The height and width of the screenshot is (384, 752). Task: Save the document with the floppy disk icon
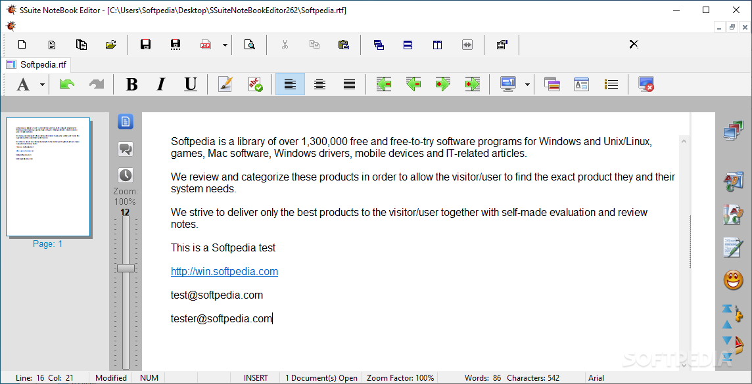[146, 45]
